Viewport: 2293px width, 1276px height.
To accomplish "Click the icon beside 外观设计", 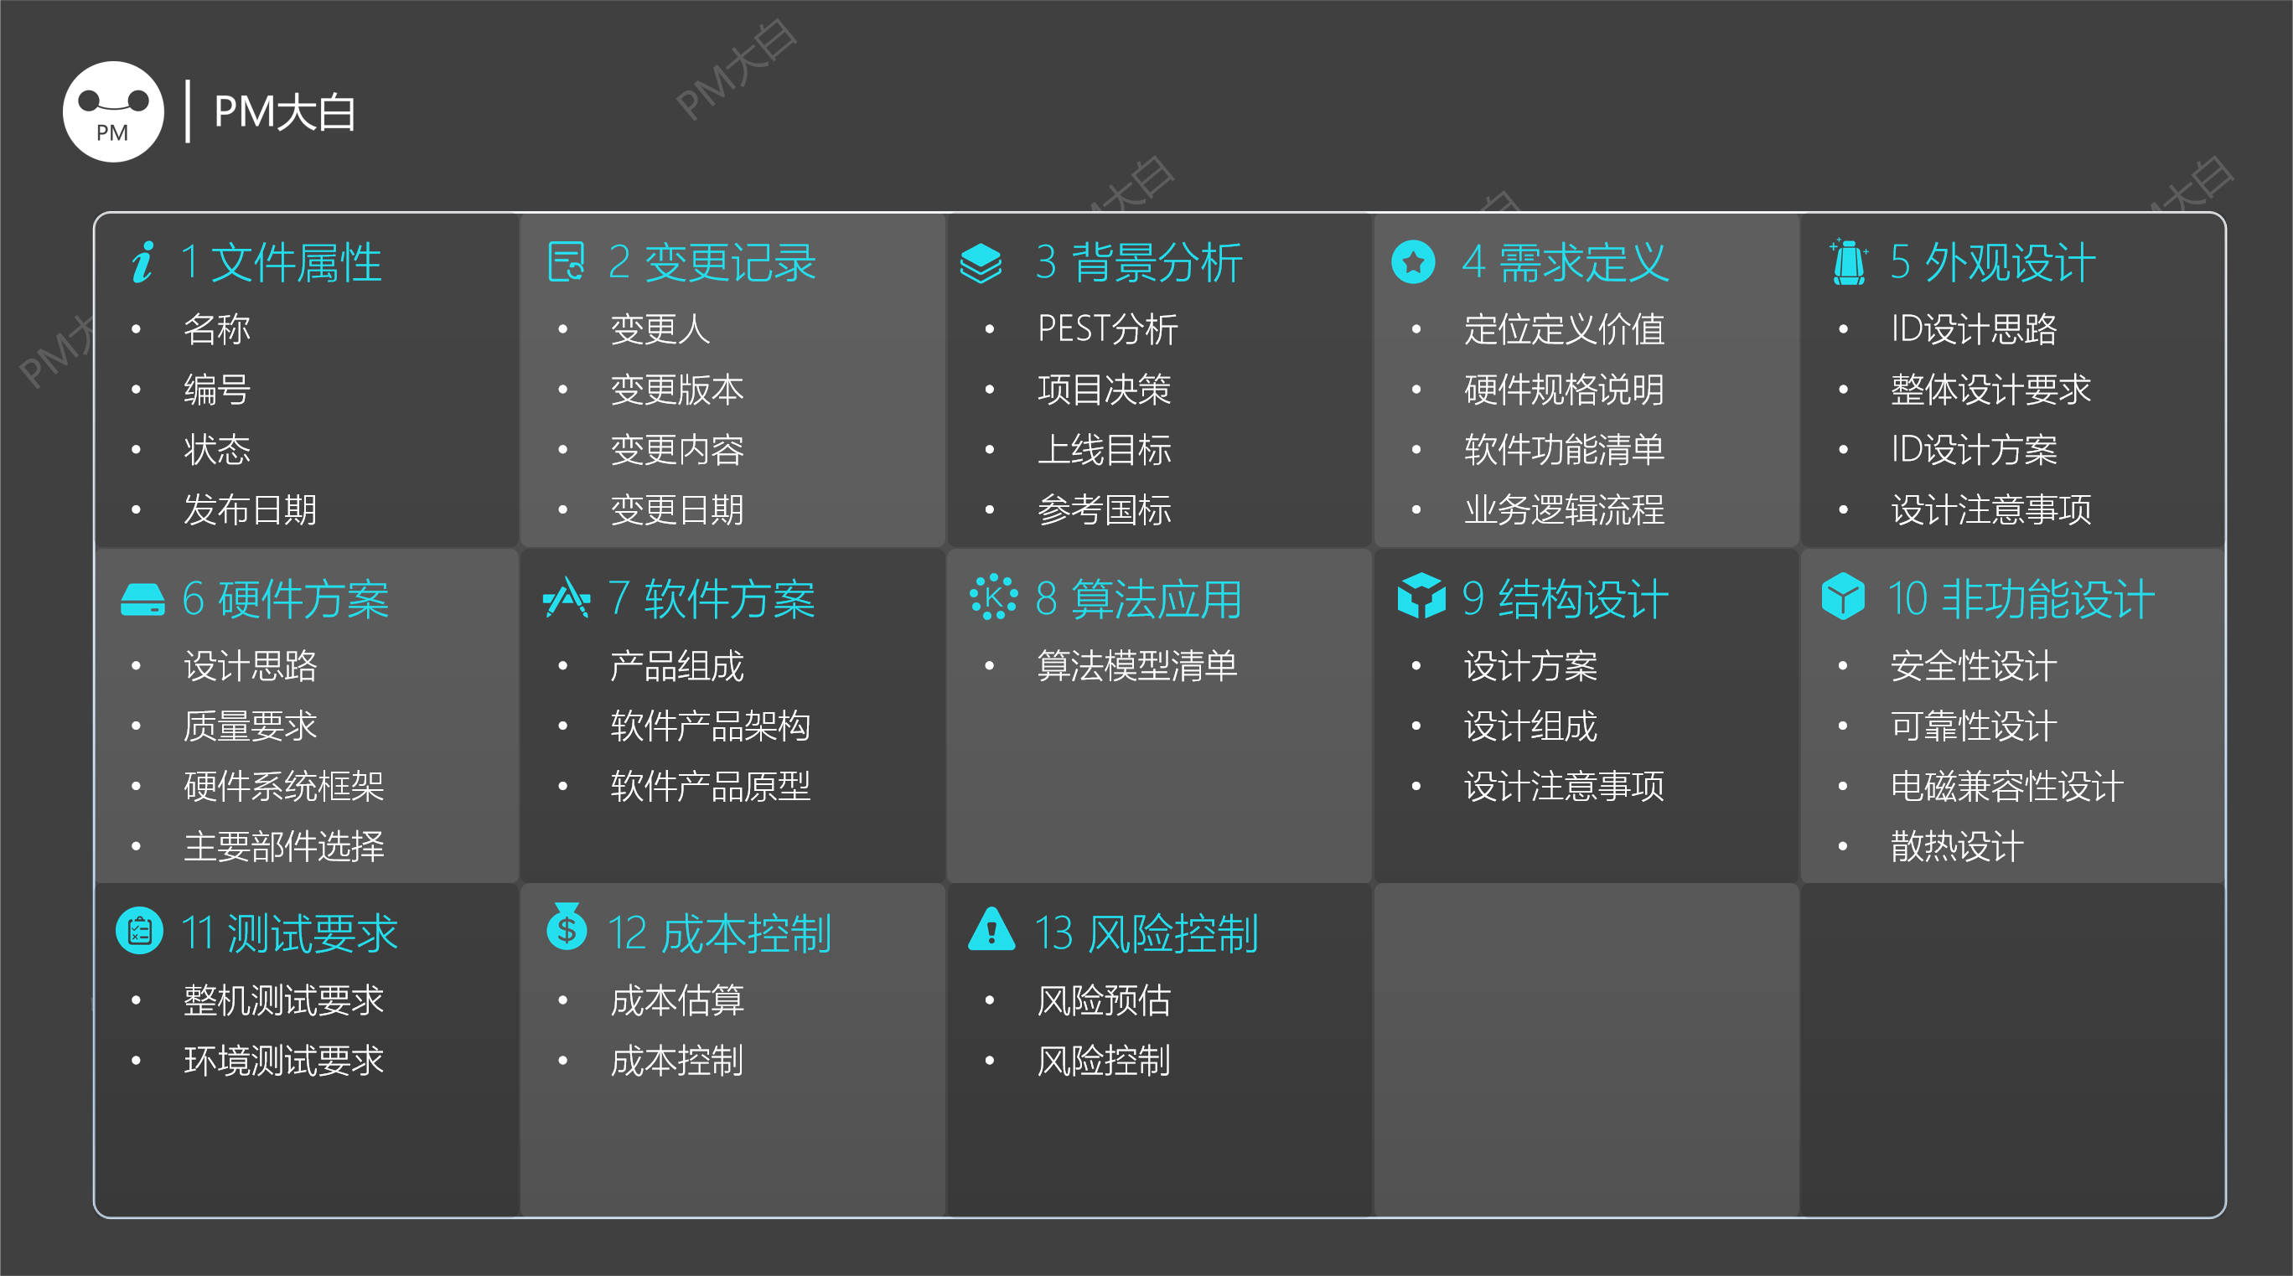I will 1848,262.
